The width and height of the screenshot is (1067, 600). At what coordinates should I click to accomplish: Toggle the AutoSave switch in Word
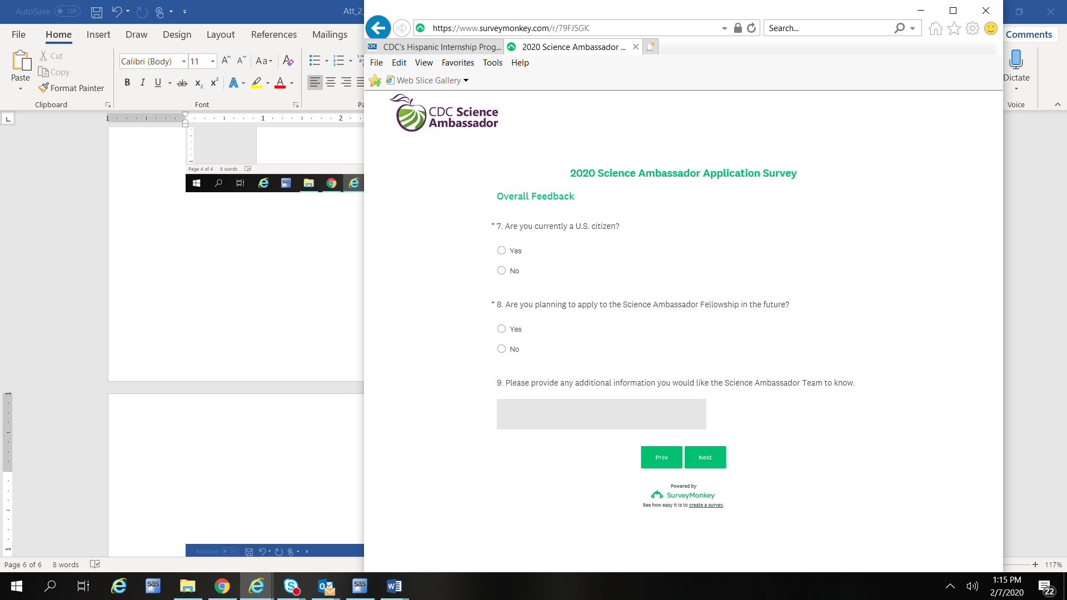point(67,11)
